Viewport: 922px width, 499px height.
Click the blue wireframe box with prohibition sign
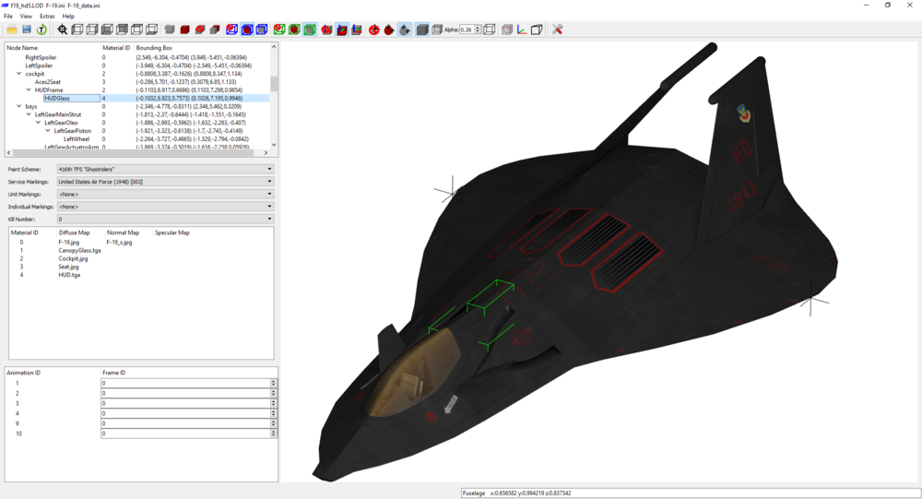coord(231,30)
